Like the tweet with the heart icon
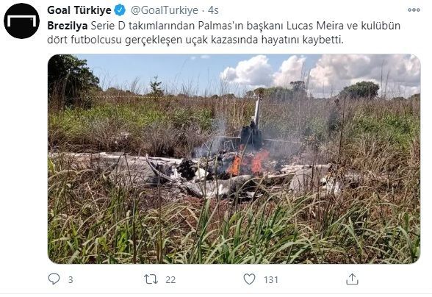Image resolution: width=432 pixels, height=297 pixels. click(x=249, y=279)
